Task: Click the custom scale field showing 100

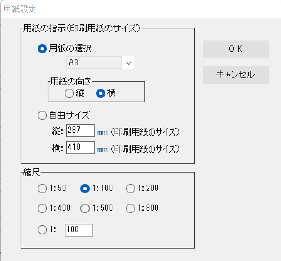Action: point(79,230)
